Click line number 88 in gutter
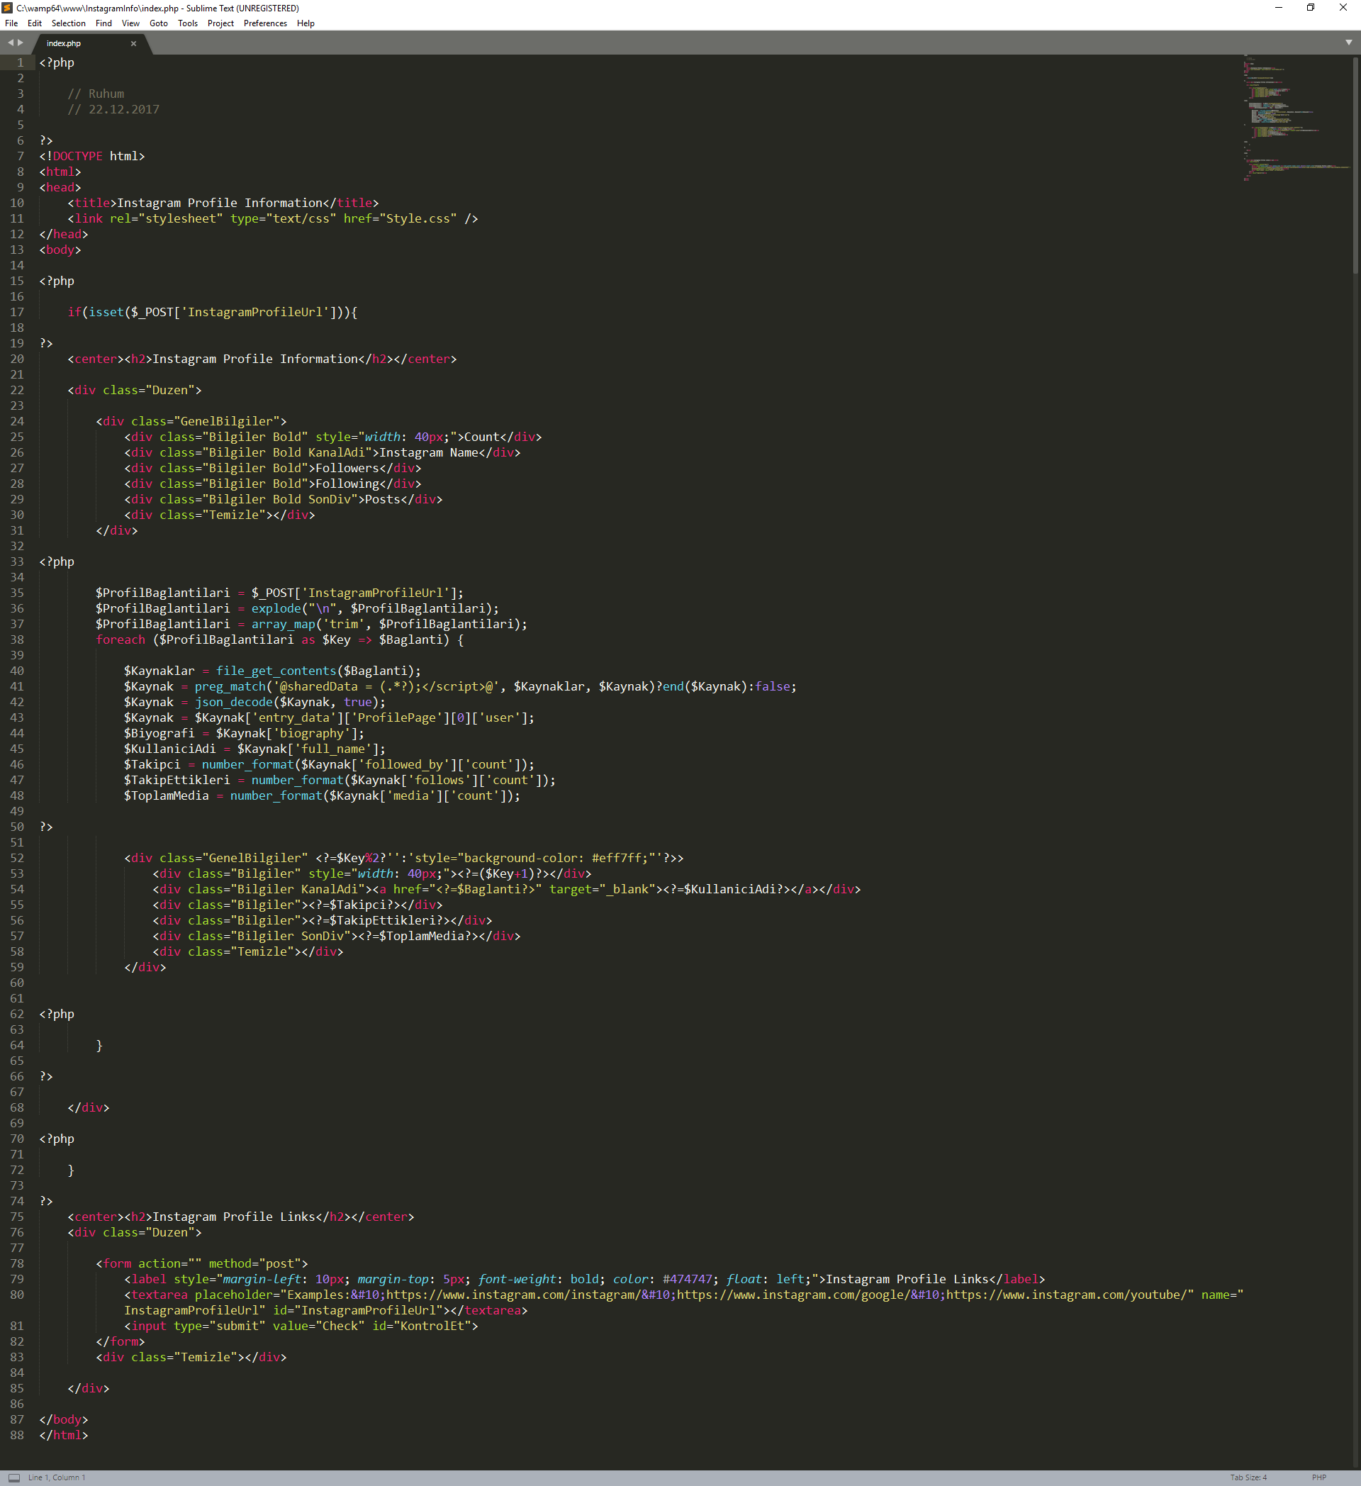 (17, 1435)
